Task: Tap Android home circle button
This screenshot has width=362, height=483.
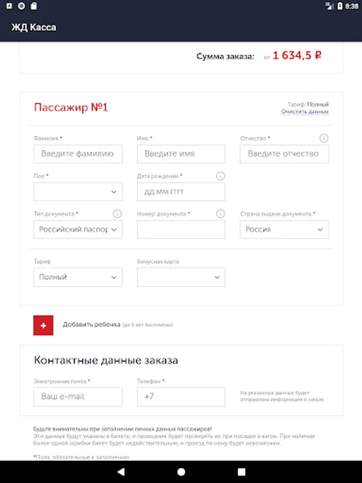Action: point(181,472)
